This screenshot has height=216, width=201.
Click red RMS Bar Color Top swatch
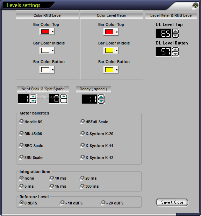45,32
